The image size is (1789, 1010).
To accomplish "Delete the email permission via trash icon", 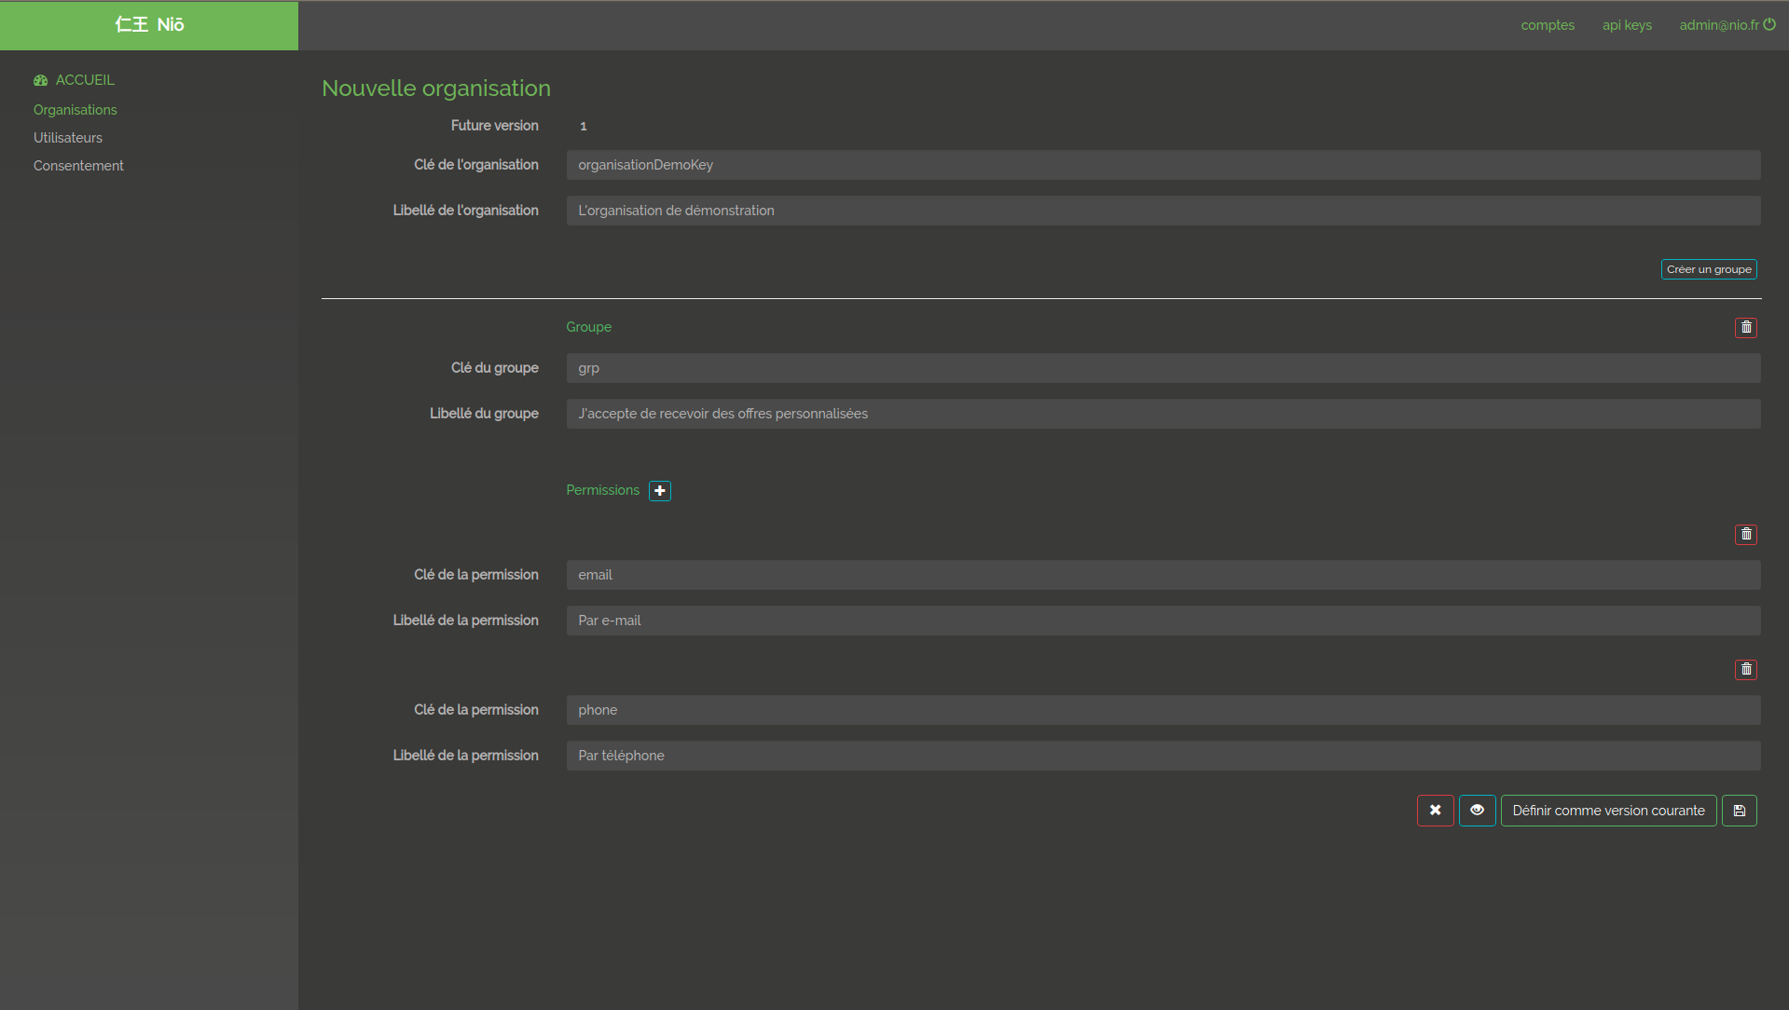I will point(1745,534).
